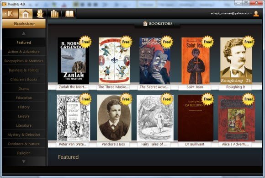This screenshot has height=178, width=265.
Task: Click the 'The Three Muske...' title label
Action: [113, 87]
